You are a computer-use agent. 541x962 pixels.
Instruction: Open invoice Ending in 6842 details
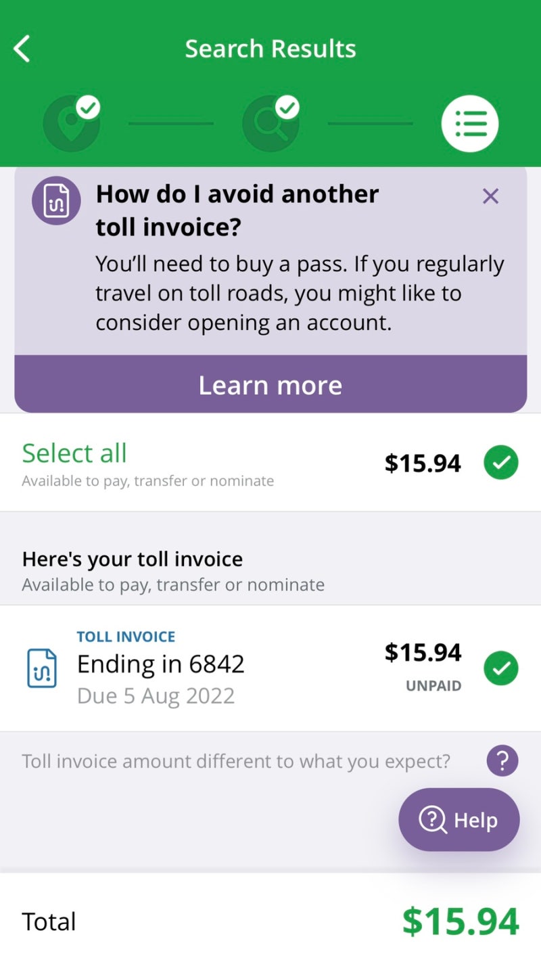[x=161, y=664]
